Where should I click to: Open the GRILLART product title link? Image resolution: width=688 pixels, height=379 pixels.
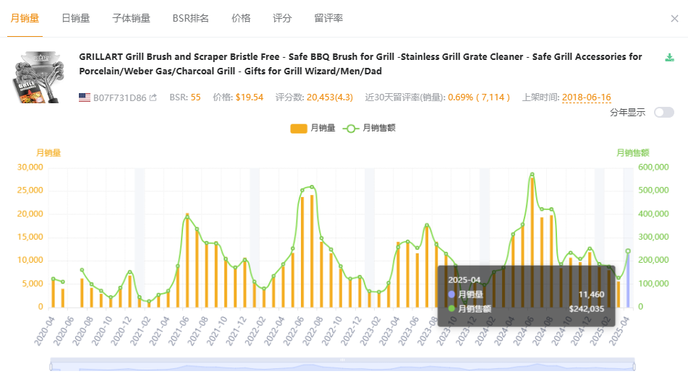point(360,64)
